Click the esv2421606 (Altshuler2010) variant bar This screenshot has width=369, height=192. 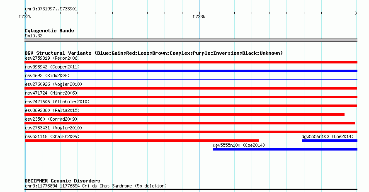191,106
